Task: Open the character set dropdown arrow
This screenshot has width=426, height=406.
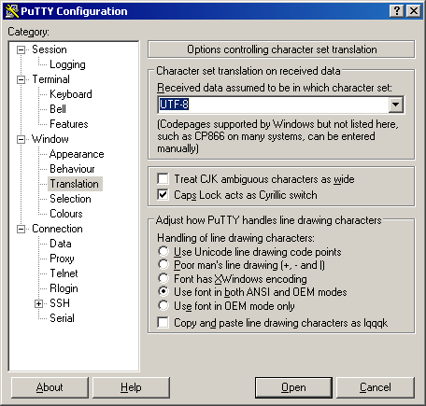Action: pyautogui.click(x=395, y=105)
